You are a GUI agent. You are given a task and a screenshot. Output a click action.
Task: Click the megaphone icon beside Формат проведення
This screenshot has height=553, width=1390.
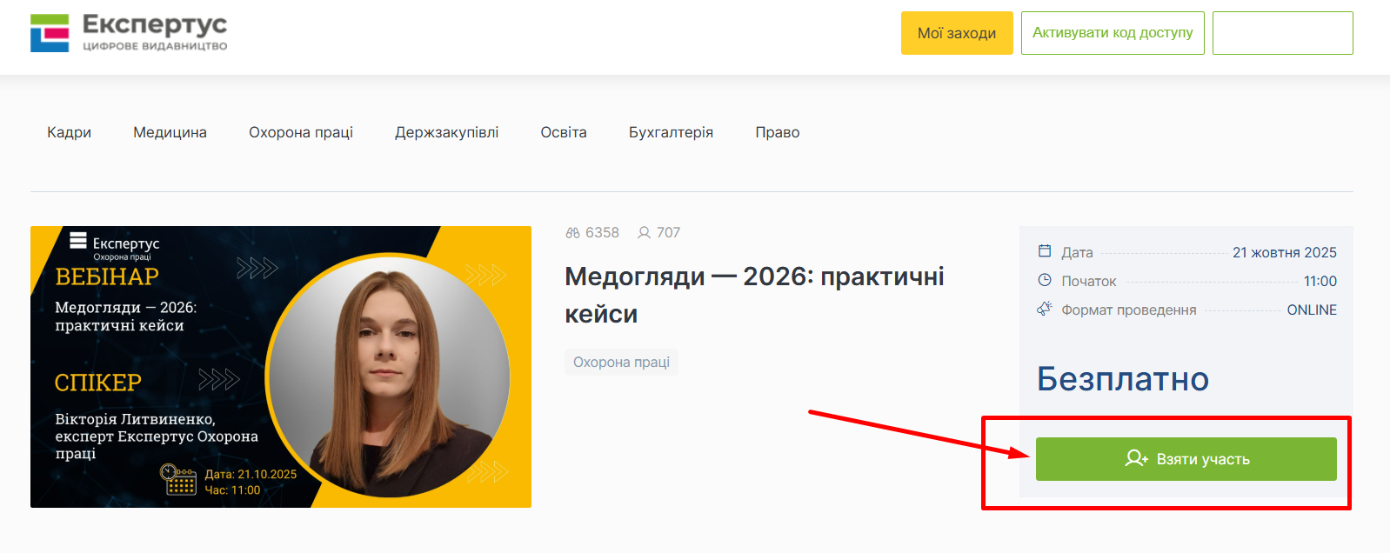tap(1045, 309)
